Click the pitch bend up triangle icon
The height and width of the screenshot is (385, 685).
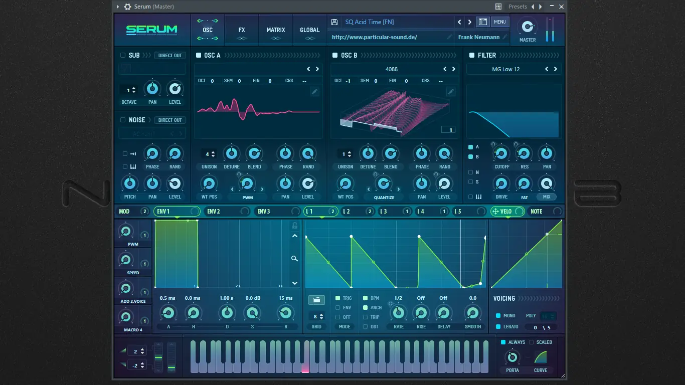pyautogui.click(x=123, y=351)
